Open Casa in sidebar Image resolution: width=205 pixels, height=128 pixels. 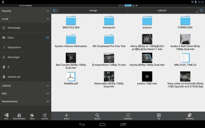point(25,37)
